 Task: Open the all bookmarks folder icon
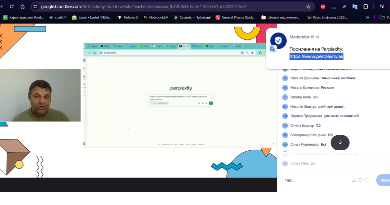(x=382, y=17)
